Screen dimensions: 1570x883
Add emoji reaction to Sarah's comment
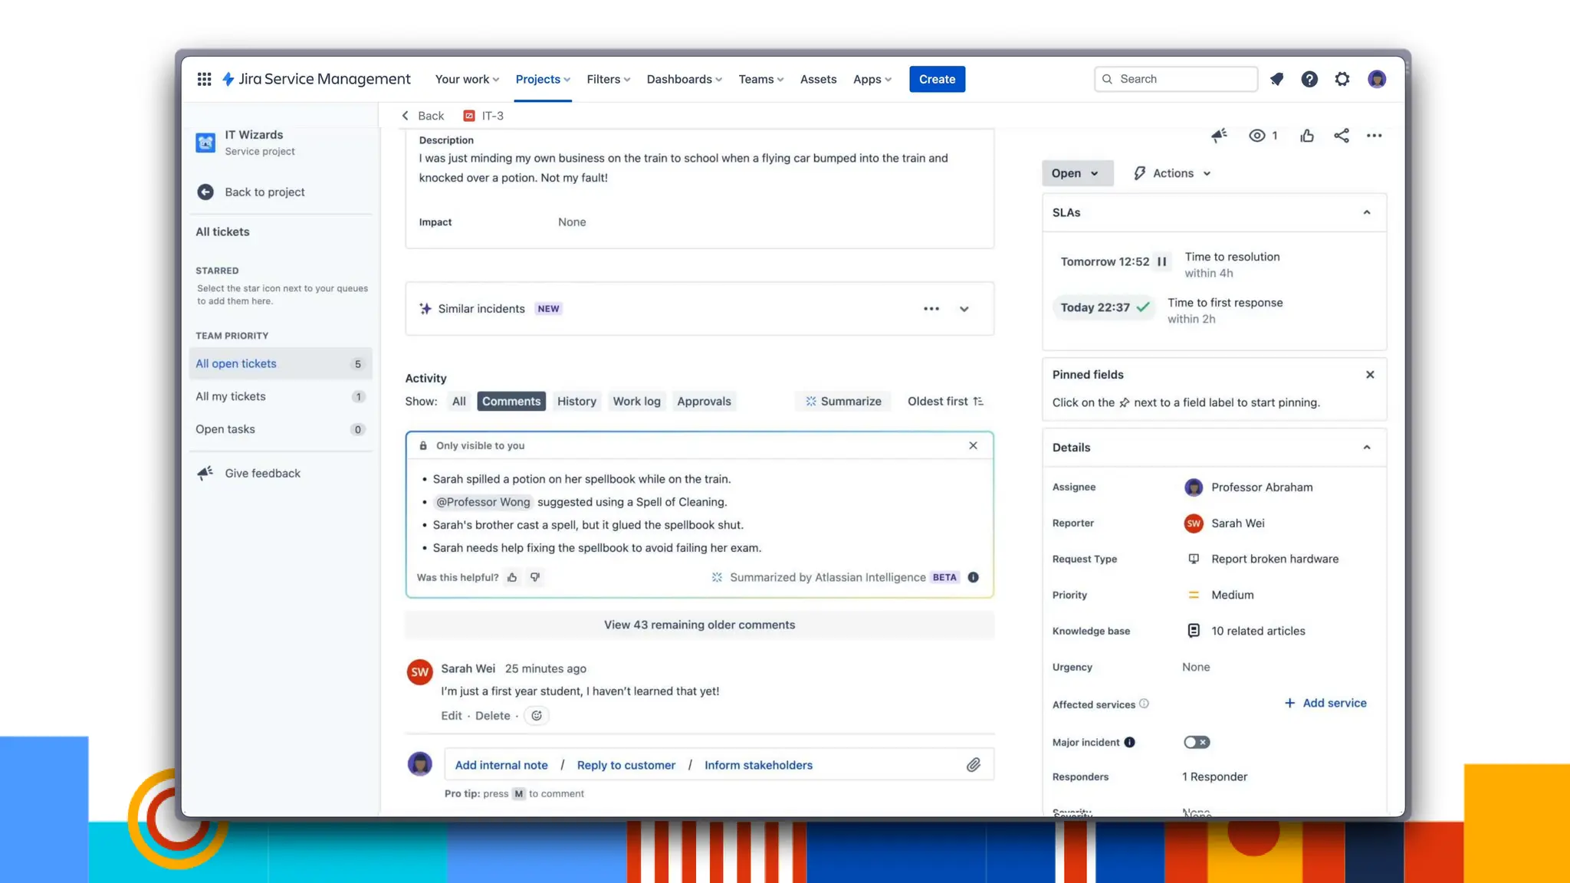point(537,715)
